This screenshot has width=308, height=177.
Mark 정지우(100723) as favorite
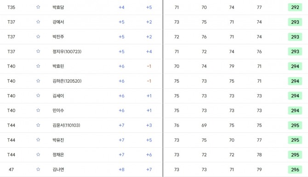[x=38, y=51]
